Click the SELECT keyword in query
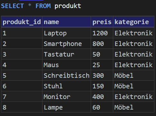 coord(12,6)
